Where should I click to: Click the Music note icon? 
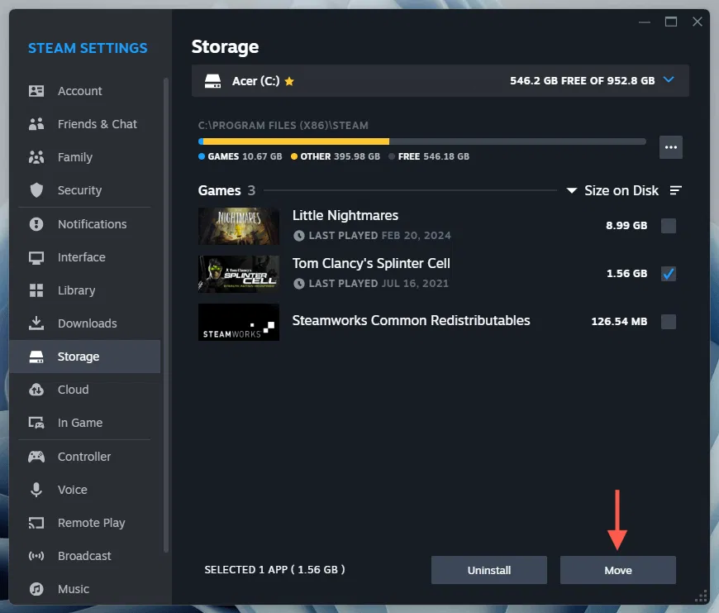(36, 589)
